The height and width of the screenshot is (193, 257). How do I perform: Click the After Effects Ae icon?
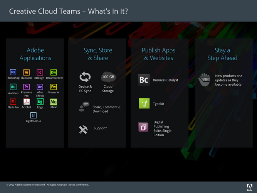click(x=40, y=87)
